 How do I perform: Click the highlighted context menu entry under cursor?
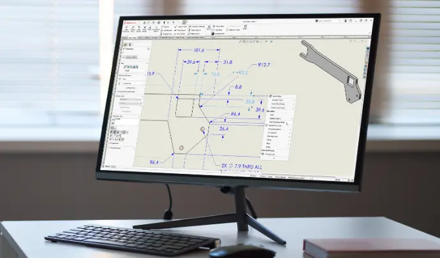[277, 122]
